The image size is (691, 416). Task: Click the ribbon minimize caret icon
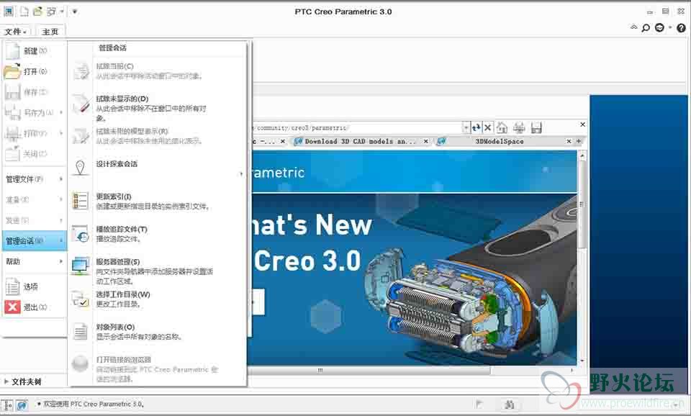coord(633,27)
